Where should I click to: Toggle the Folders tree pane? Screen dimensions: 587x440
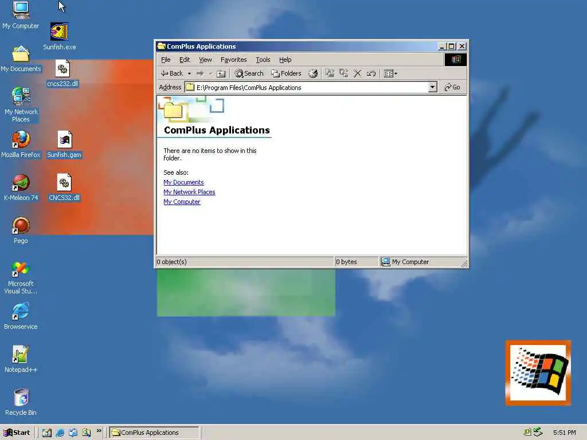[287, 73]
